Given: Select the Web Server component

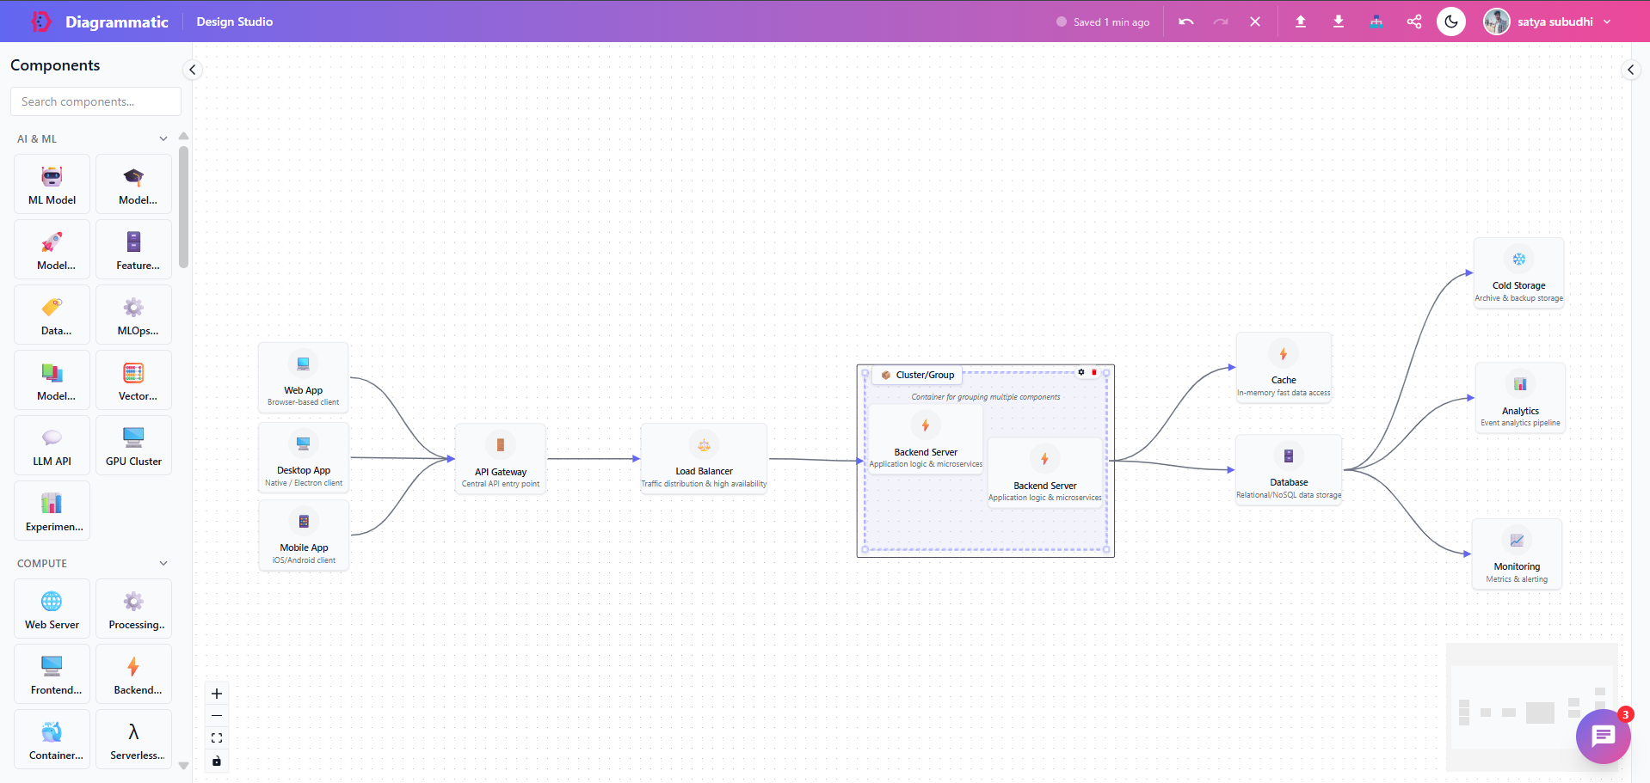Looking at the screenshot, I should 51,608.
